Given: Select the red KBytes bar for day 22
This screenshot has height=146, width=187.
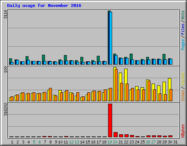Looking at the screenshot, I should [126, 136].
